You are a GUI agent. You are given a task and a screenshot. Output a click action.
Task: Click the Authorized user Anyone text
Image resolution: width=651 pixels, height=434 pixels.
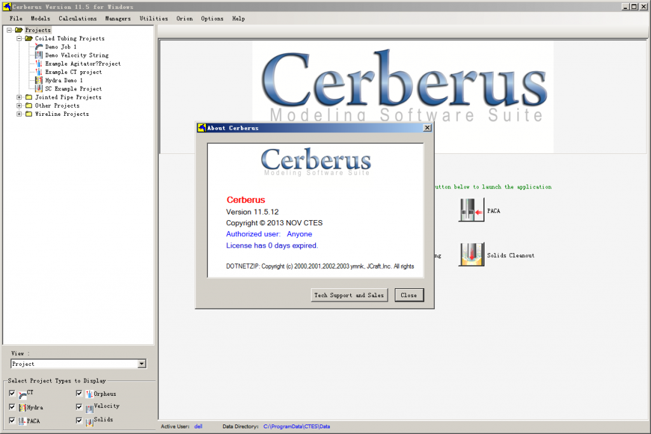(269, 234)
